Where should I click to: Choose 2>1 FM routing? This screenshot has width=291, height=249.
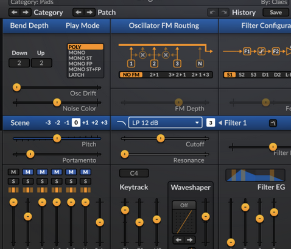click(154, 75)
